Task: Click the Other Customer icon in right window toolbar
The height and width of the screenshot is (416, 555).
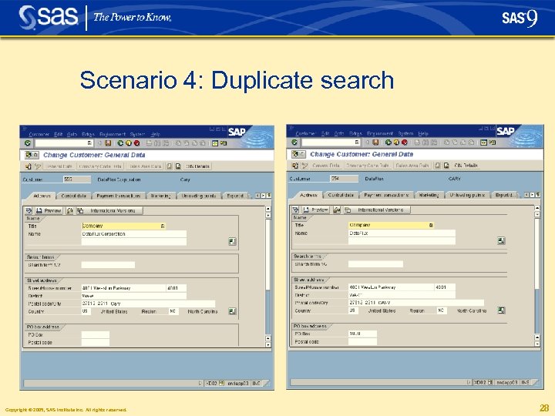Action: click(x=295, y=165)
